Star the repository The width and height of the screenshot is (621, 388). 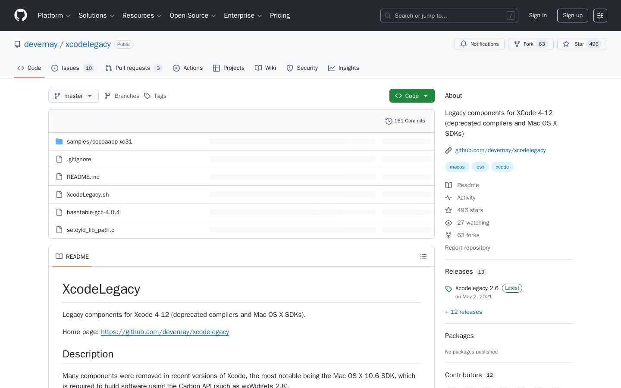(582, 44)
